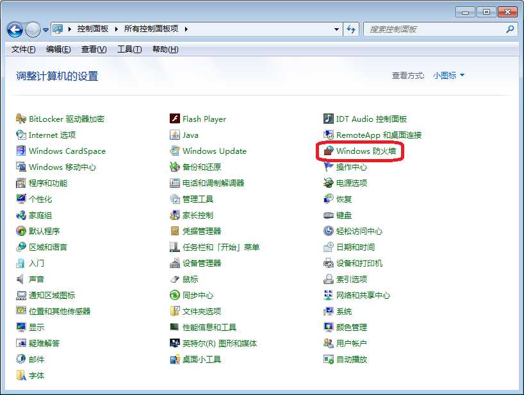
Task: Open the 家长控制 icon
Action: tap(175, 215)
